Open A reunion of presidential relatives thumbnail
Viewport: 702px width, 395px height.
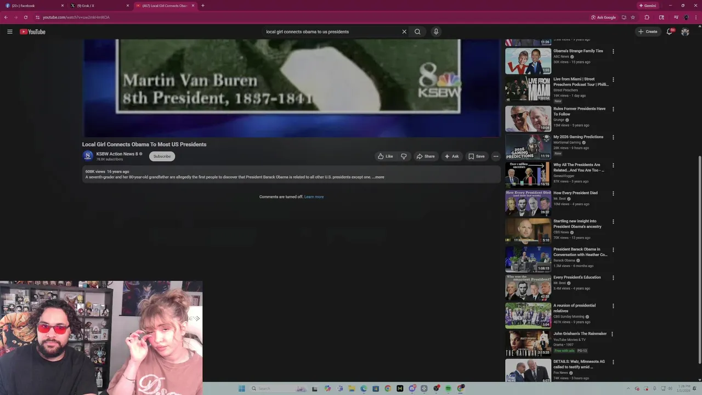[x=528, y=315]
